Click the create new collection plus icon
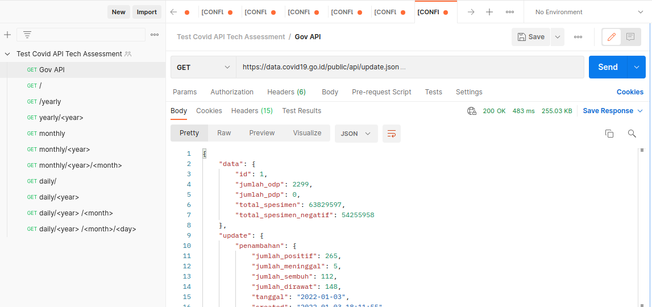 pos(7,35)
